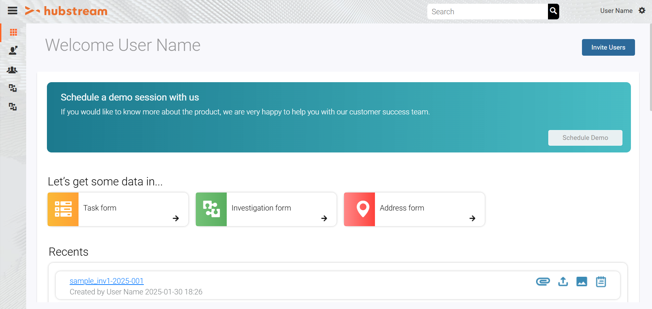Open settings via the gear icon
The image size is (652, 309).
[x=642, y=11]
